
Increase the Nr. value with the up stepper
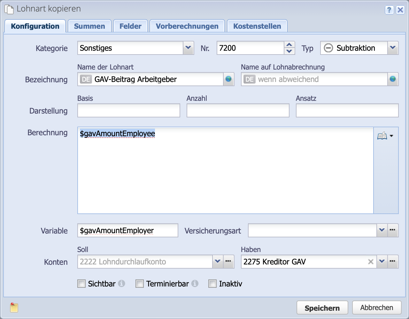289,45
